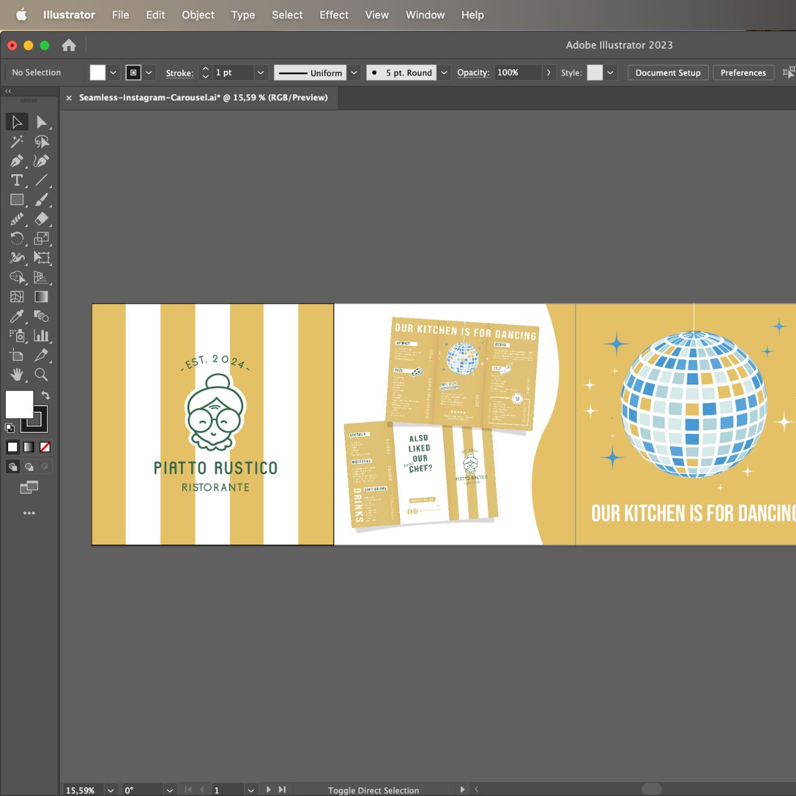Activate the Eraser tool
796x796 pixels.
pos(41,219)
